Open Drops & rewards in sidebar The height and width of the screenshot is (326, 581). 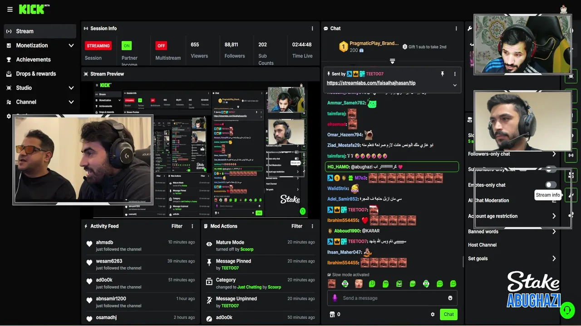tap(40, 74)
